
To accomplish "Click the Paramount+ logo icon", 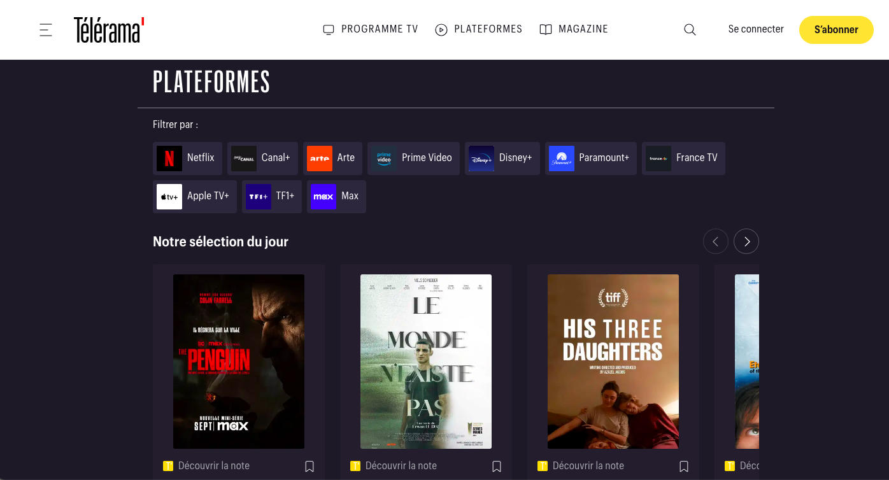I will (562, 159).
